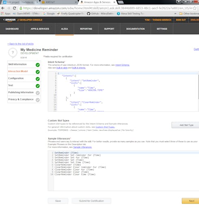Click the Sign Out link
The width and height of the screenshot is (199, 208).
point(181,20)
